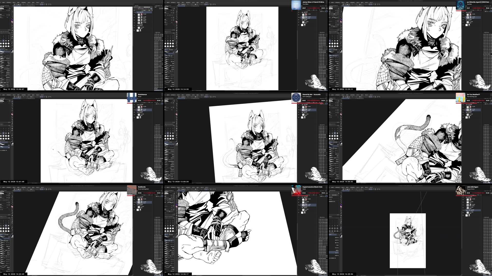Screen dimensions: 492x276
Task: Toggle the paper layer visibility eye in 14:49:54 frame
Action: click(463, 215)
